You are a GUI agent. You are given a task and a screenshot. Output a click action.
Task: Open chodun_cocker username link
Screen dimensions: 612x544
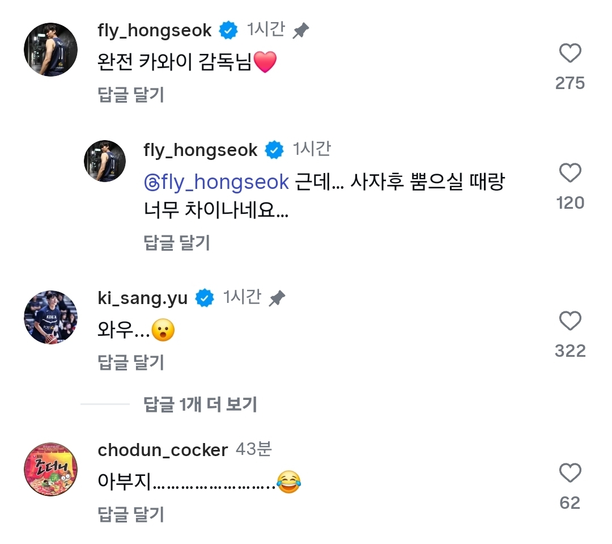pos(163,450)
